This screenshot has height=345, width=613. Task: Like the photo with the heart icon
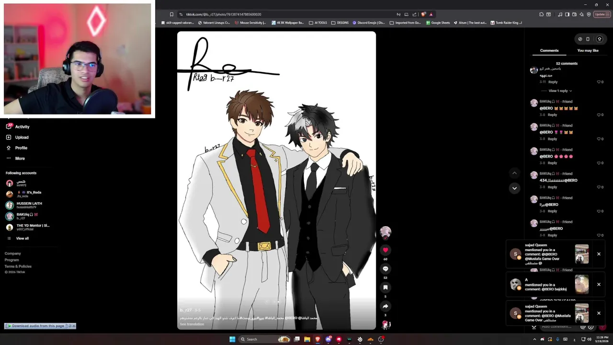386,250
